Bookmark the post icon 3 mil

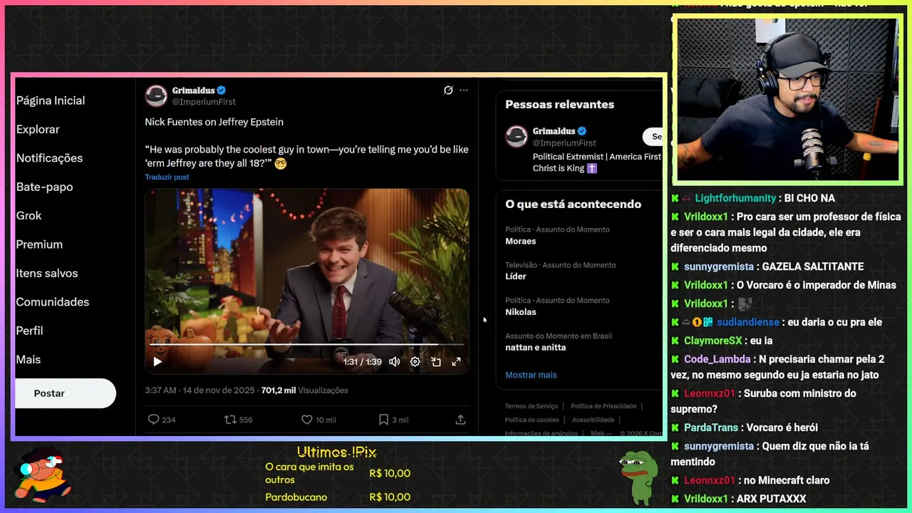pos(393,420)
